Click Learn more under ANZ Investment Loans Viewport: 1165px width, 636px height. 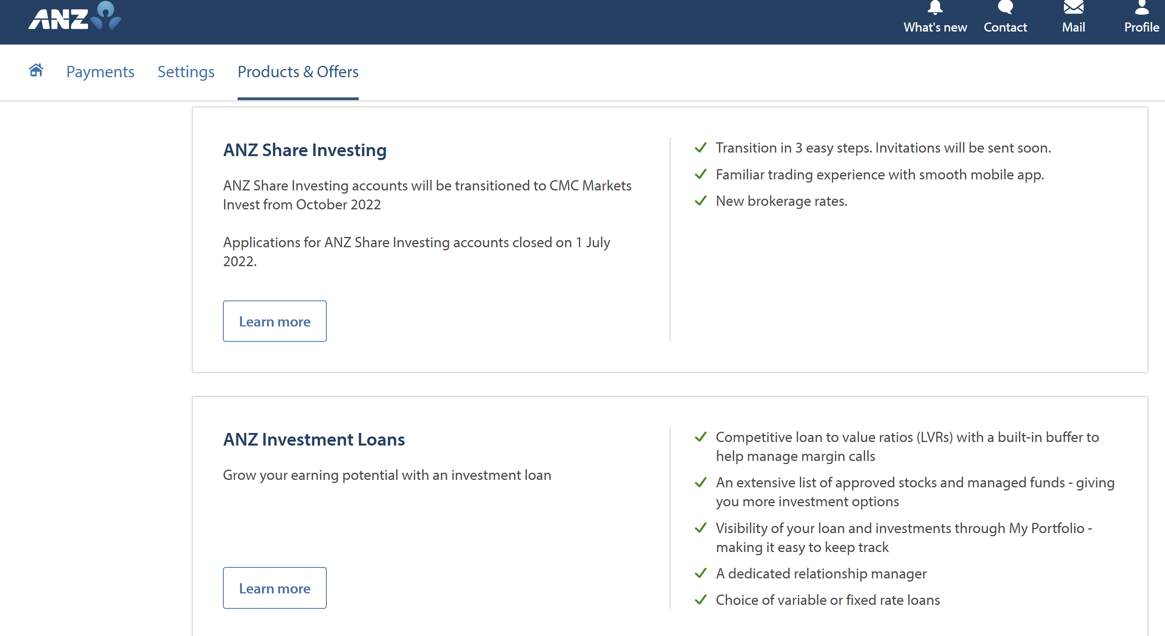pyautogui.click(x=275, y=588)
